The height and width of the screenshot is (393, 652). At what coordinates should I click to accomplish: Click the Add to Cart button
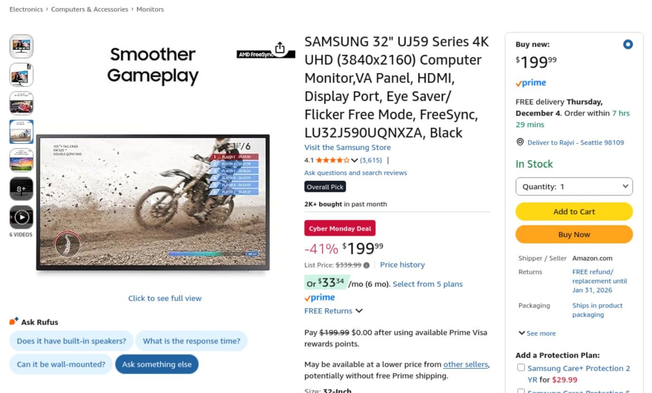click(574, 211)
